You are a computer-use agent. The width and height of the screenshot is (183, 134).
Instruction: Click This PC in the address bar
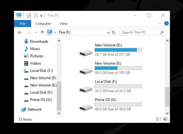pyautogui.click(x=65, y=32)
